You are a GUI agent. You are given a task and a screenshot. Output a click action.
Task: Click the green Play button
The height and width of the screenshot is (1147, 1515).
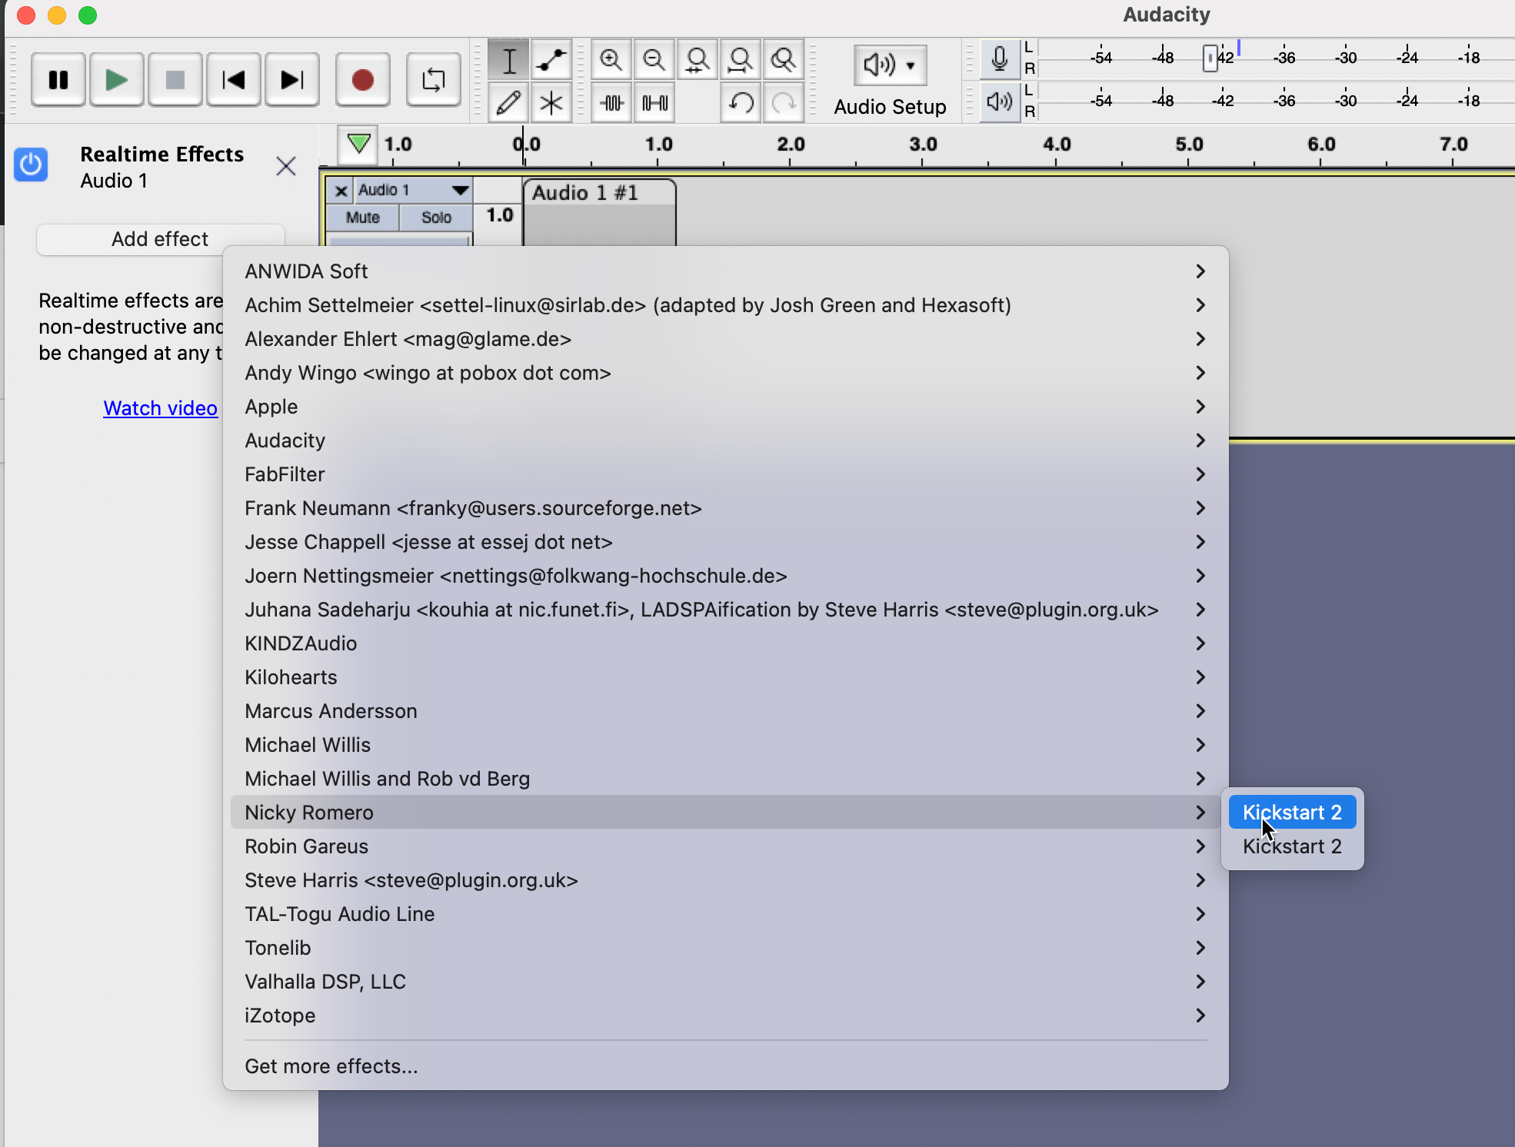pyautogui.click(x=116, y=79)
